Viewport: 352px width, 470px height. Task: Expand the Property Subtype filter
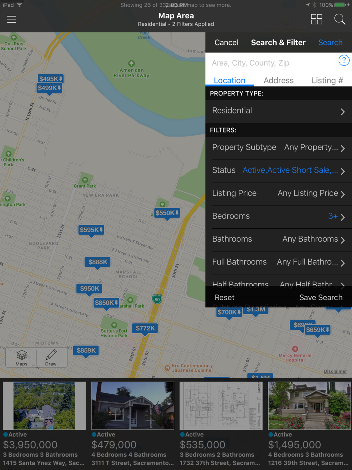pyautogui.click(x=278, y=148)
